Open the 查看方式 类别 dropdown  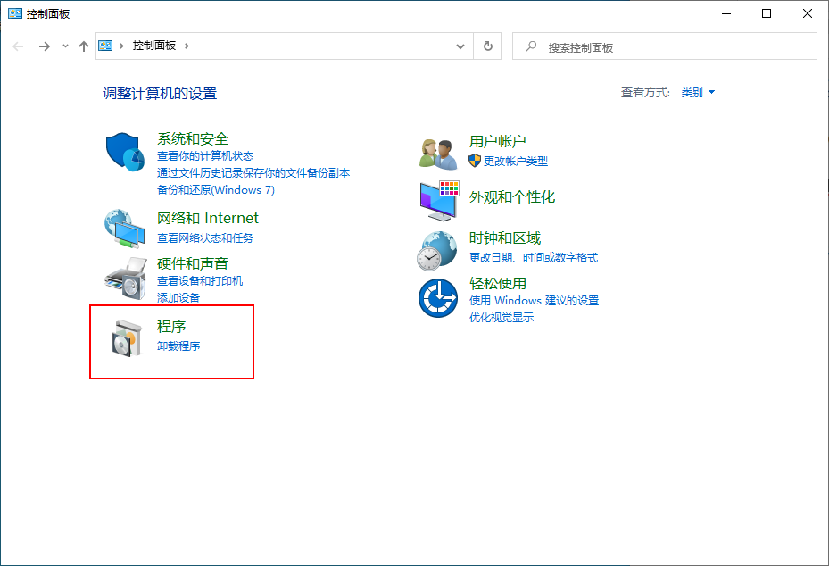(x=695, y=92)
